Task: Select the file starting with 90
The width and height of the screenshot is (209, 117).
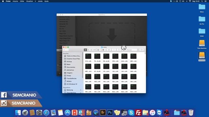Action: click(x=106, y=58)
